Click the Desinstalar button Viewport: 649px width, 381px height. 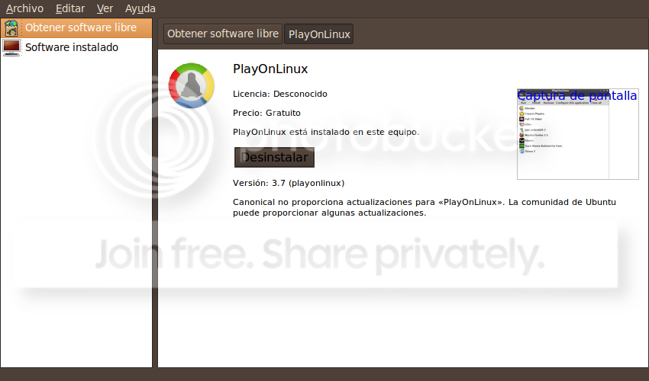[x=274, y=158]
